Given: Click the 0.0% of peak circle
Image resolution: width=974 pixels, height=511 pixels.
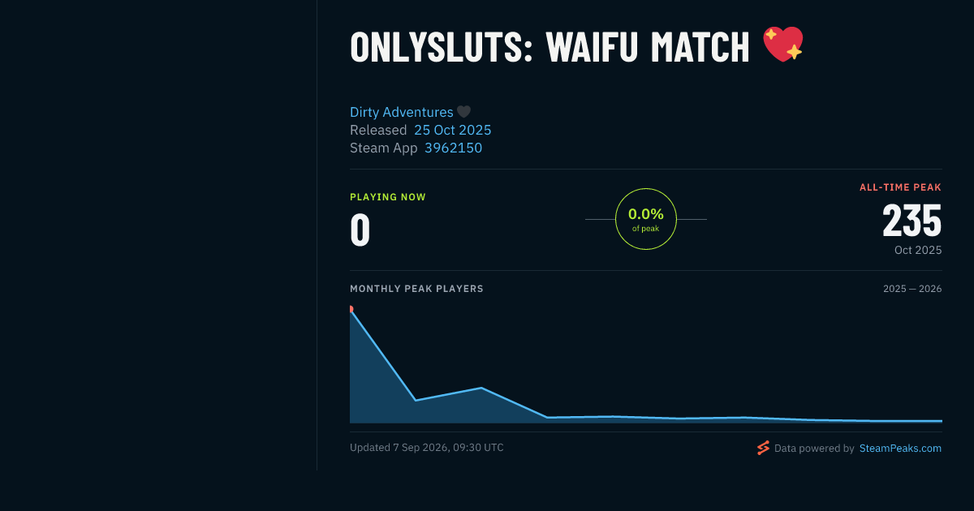Looking at the screenshot, I should (x=646, y=219).
